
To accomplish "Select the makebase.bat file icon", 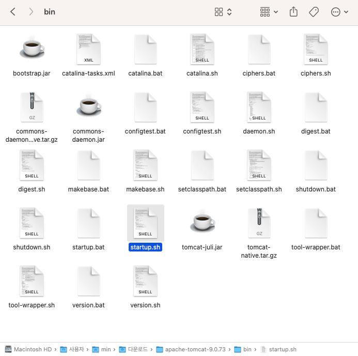I will [88, 165].
